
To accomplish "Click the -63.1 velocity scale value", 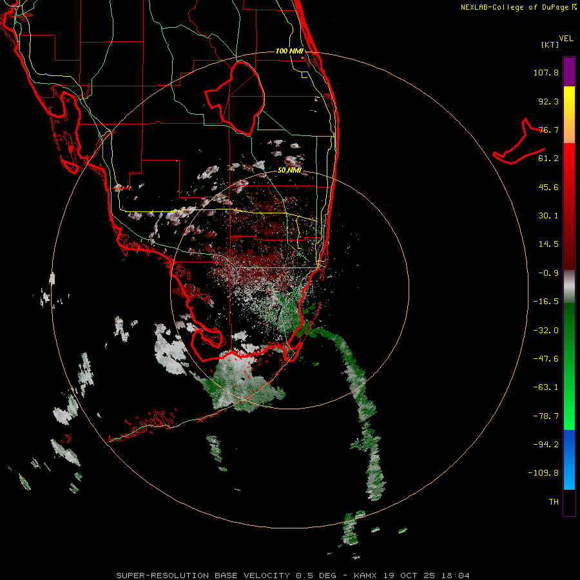I will coord(546,387).
